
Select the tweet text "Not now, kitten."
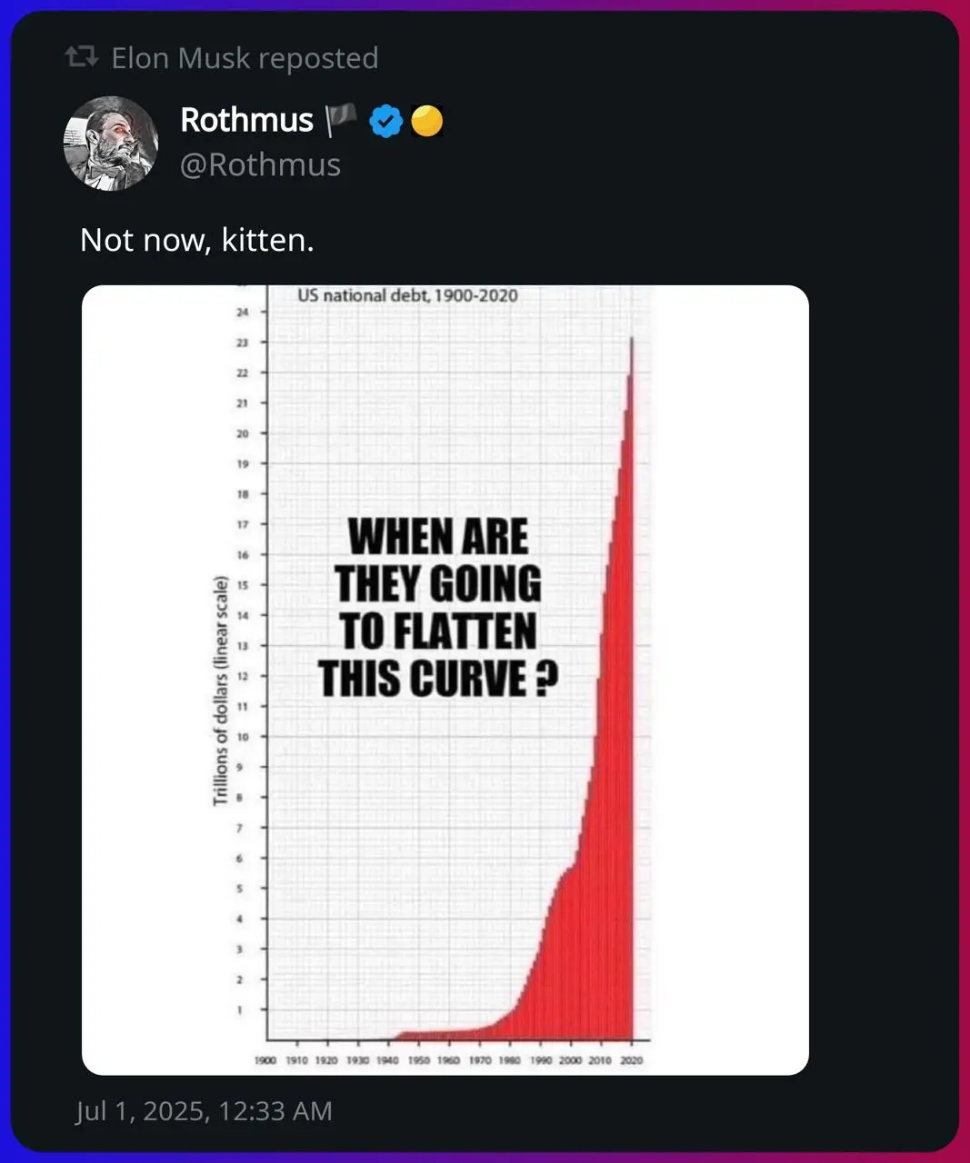tap(197, 240)
